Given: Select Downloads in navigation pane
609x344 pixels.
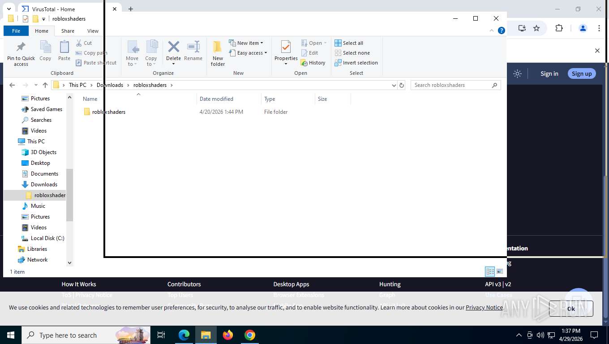Looking at the screenshot, I should pyautogui.click(x=44, y=185).
